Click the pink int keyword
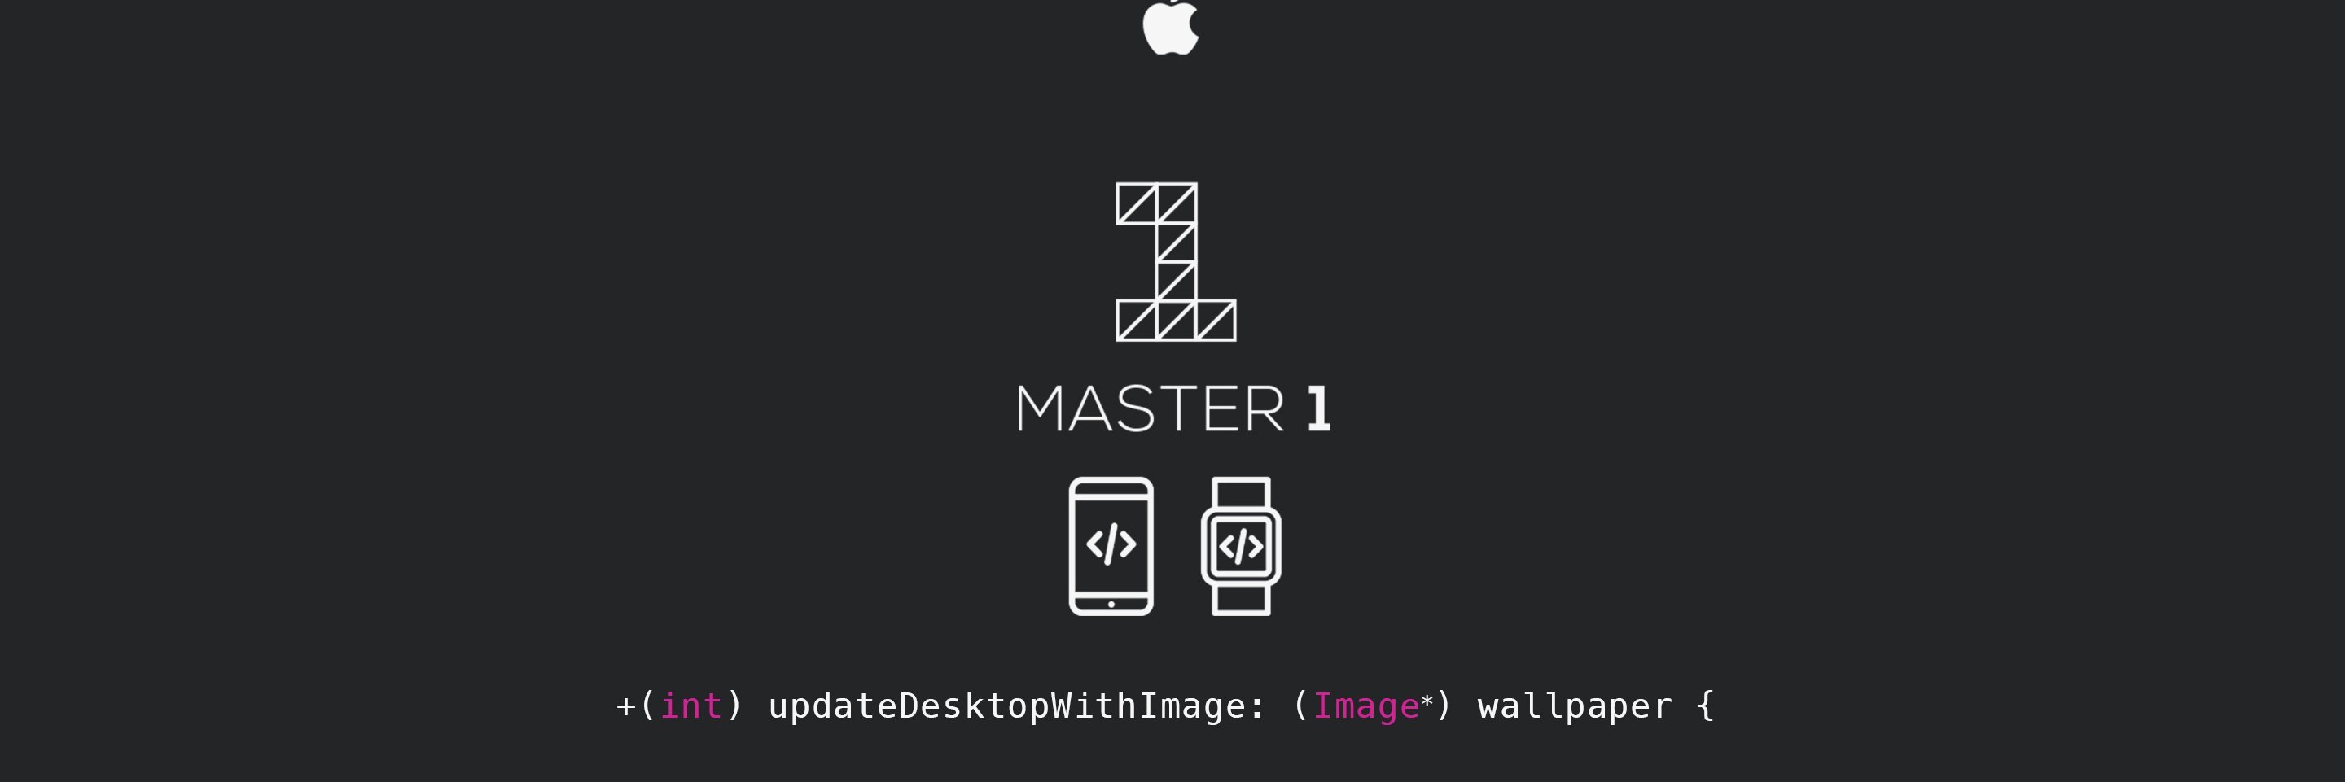Viewport: 2345px width, 782px height. [691, 706]
